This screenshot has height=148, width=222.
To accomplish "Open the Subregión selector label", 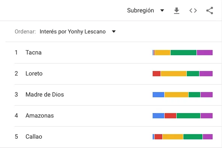I will coord(141,11).
